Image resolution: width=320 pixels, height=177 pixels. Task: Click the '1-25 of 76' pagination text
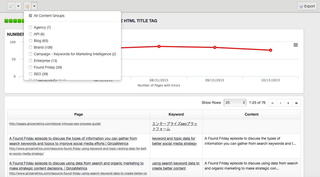(257, 103)
